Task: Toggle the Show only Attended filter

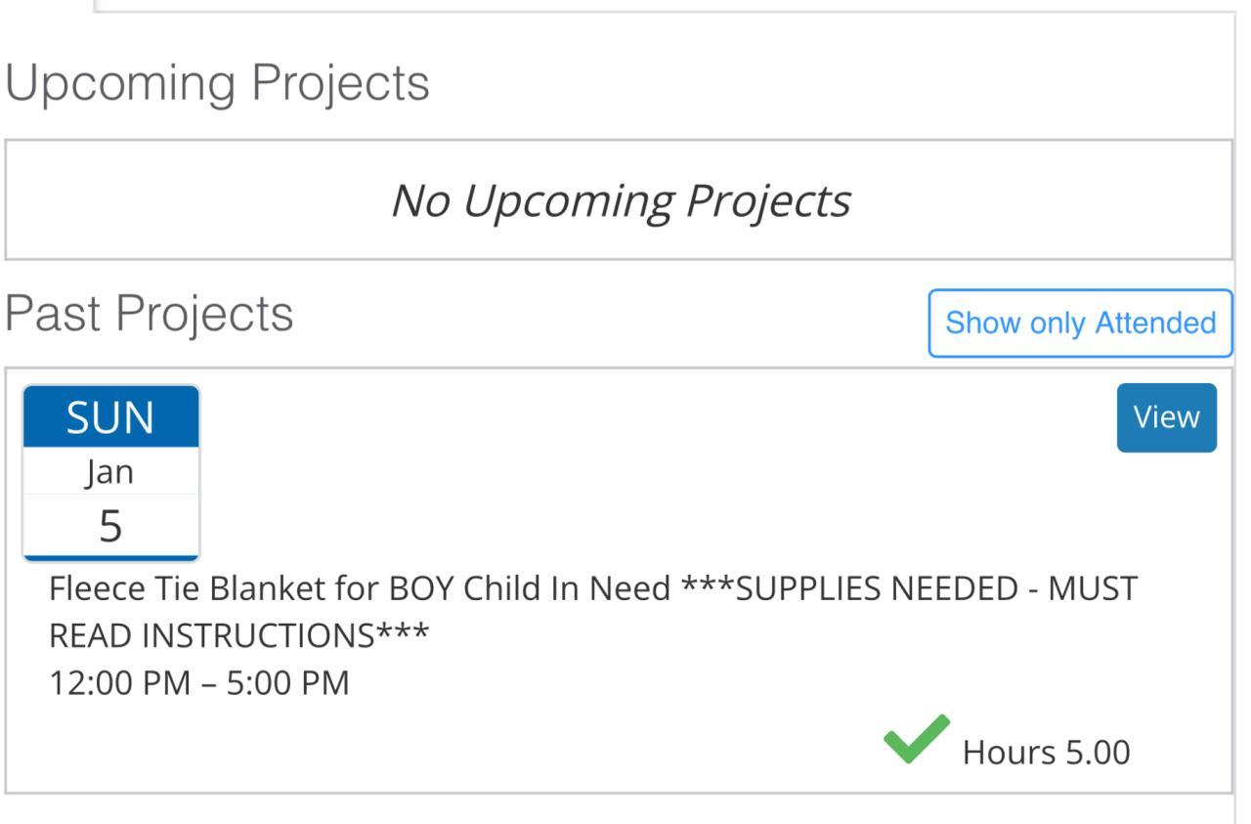Action: pos(1080,324)
